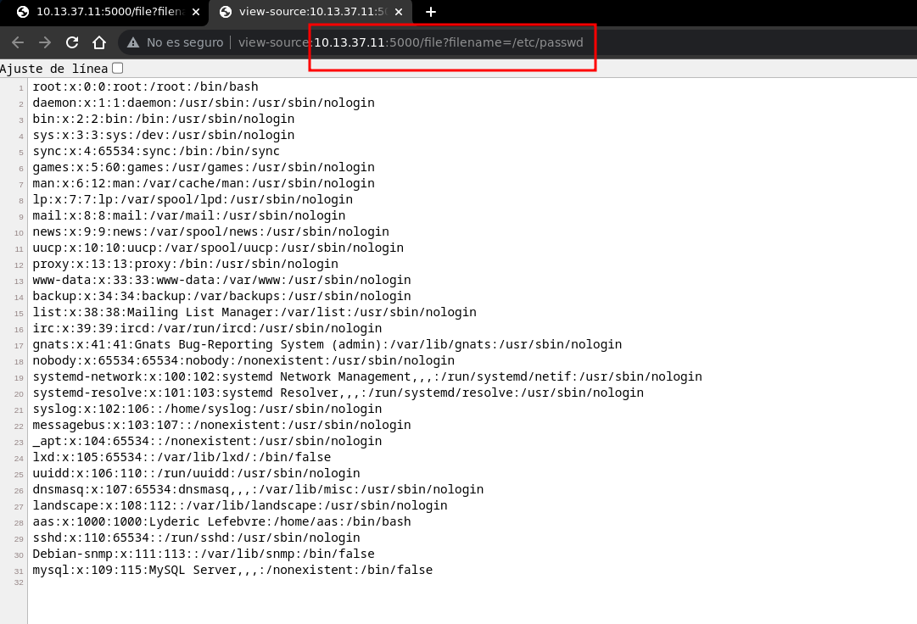917x624 pixels.
Task: Click the 'syslog:x:102:106' line
Action: pyautogui.click(x=207, y=409)
